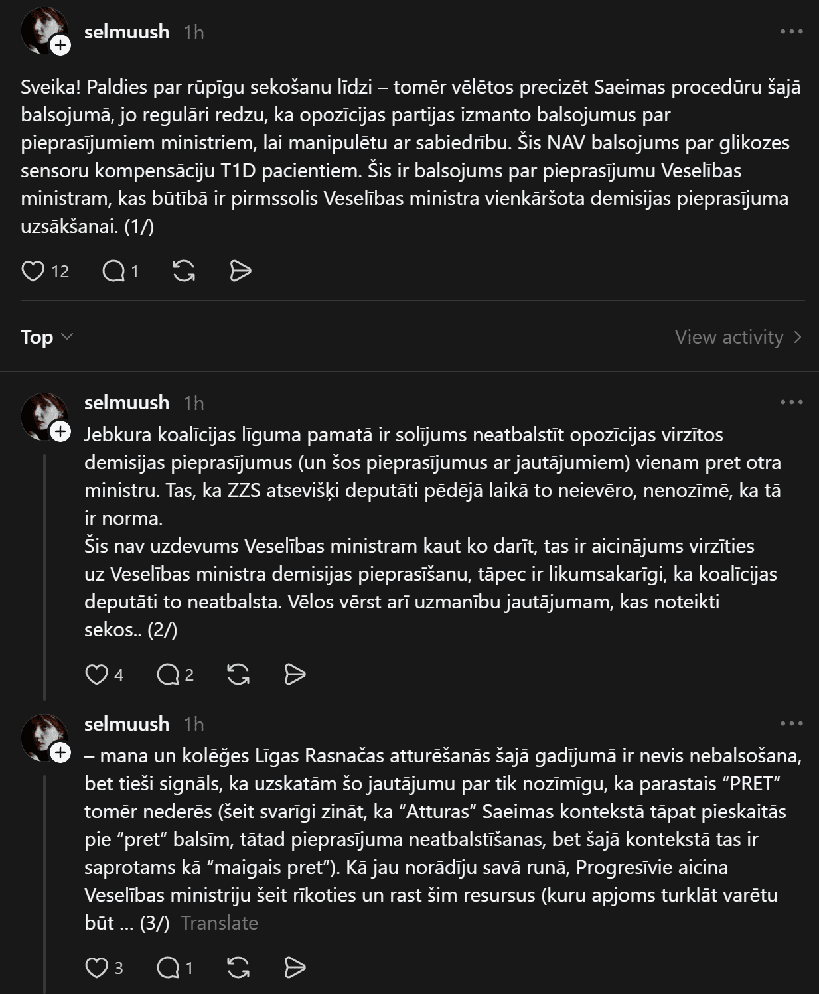Open View activity page
The image size is (819, 994).
pos(738,337)
